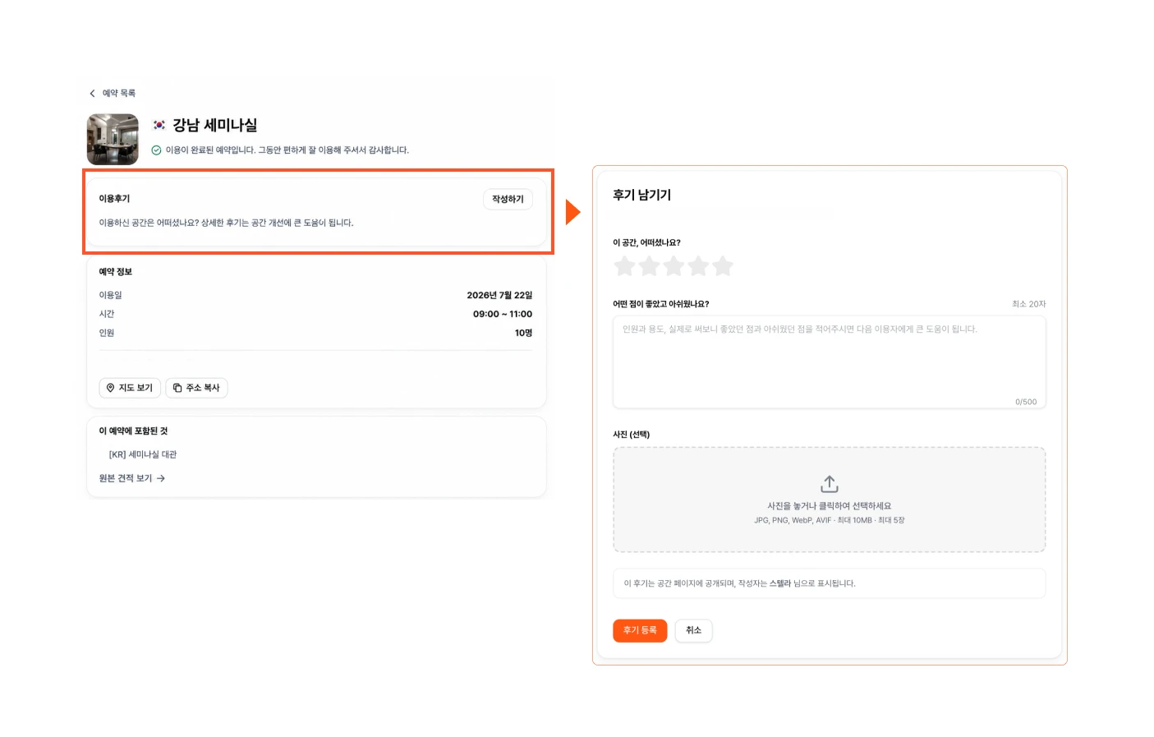The image size is (1154, 737).
Task: Click the prompt text starting 이용하신 공간은 어떠셨나요
Action: (226, 223)
